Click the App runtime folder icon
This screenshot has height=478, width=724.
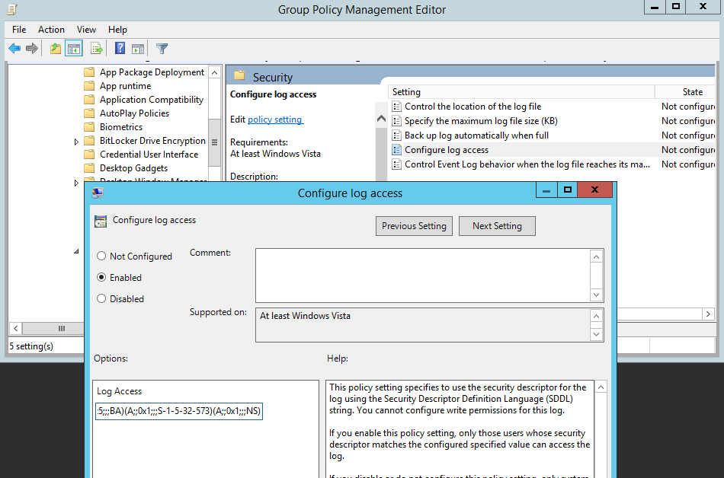point(89,86)
